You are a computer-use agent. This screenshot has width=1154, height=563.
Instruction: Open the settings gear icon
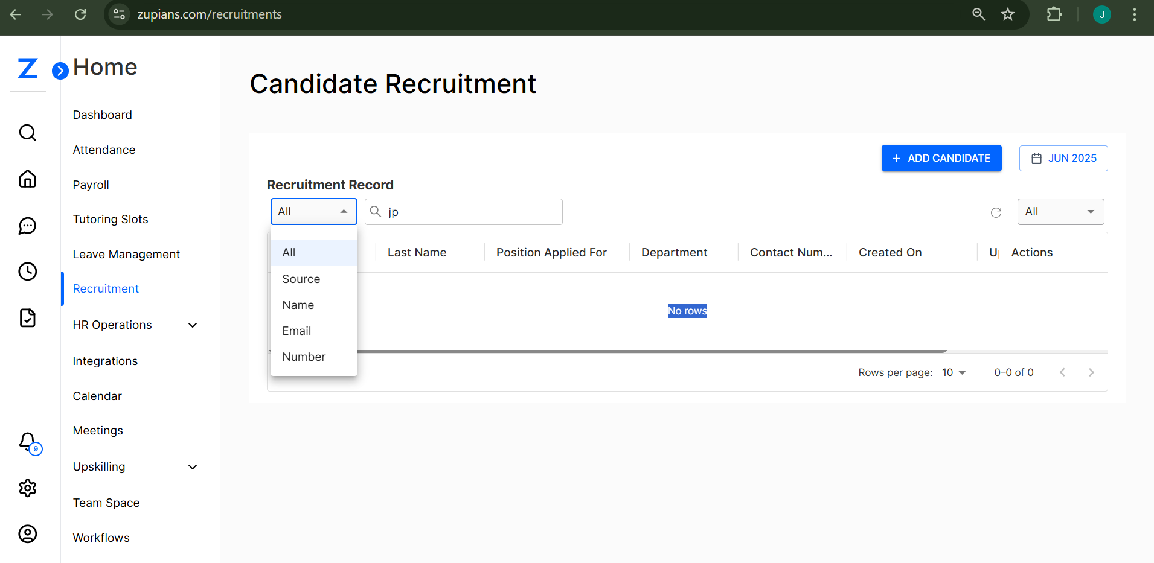(27, 488)
